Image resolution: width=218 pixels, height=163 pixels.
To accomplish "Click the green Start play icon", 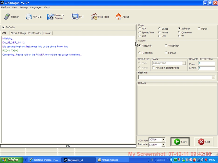I will click(177, 142).
